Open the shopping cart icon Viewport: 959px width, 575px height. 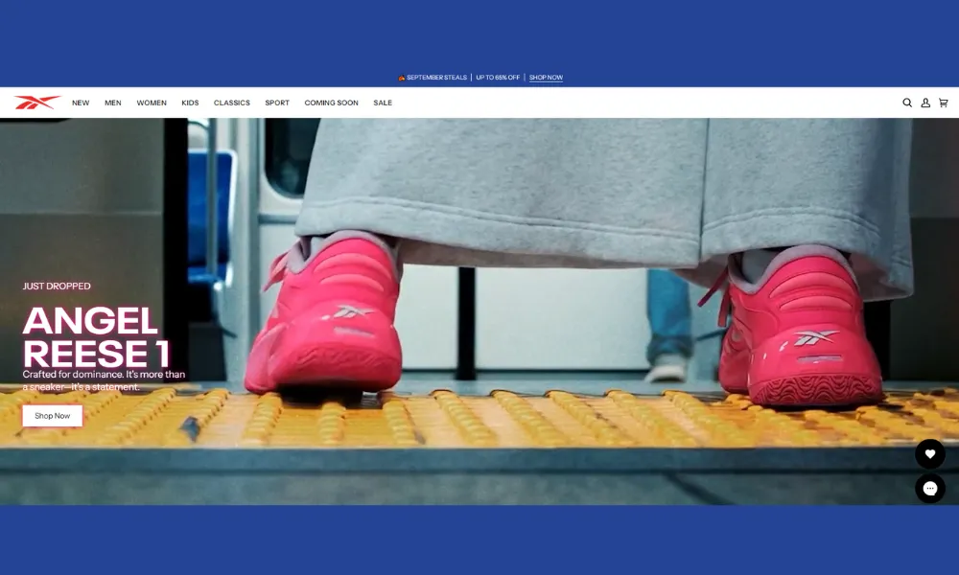(x=944, y=103)
